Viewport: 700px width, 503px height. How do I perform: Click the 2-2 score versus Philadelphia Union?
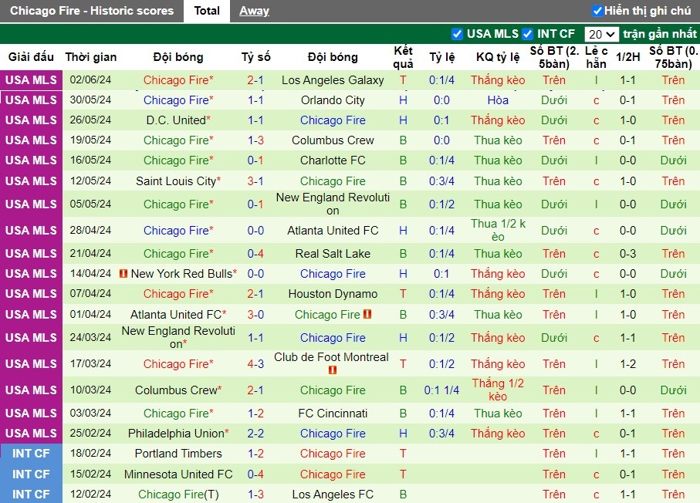[x=255, y=434]
